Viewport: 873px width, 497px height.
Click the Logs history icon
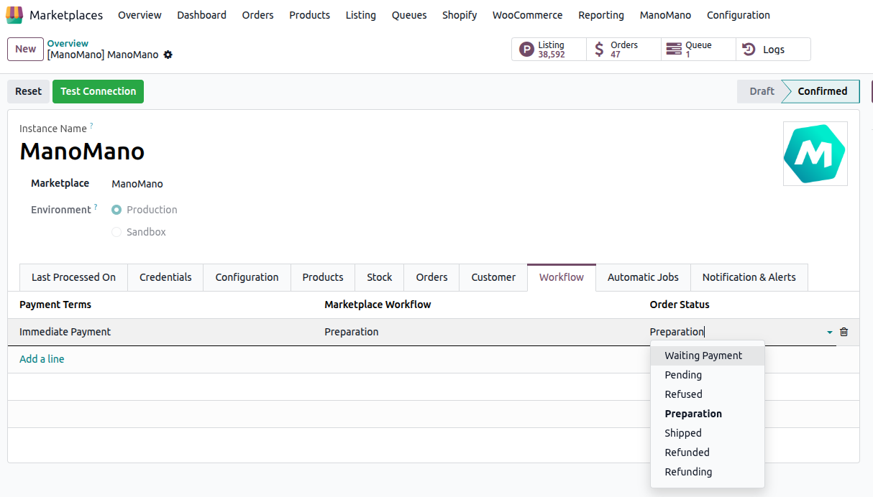pos(749,50)
